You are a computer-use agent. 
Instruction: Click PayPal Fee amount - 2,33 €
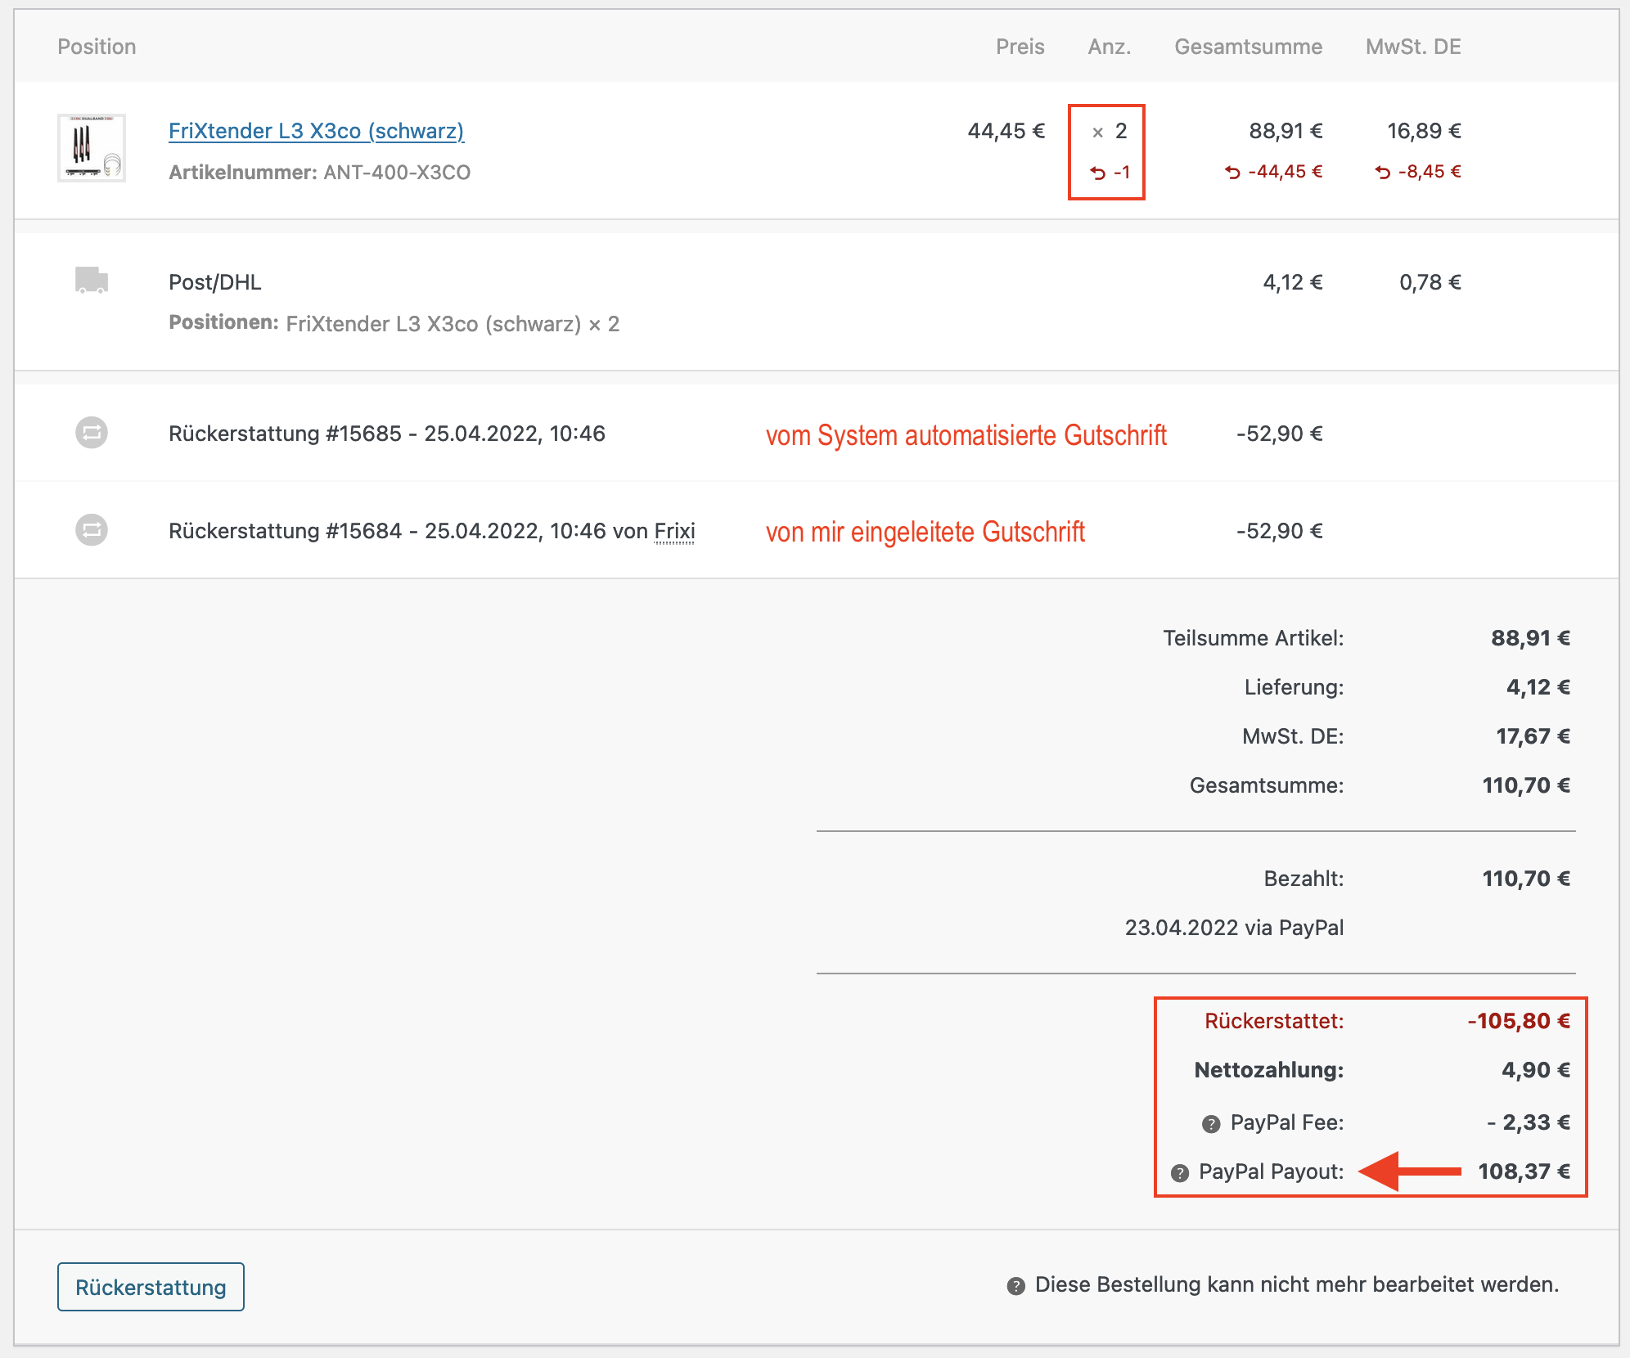(x=1529, y=1122)
